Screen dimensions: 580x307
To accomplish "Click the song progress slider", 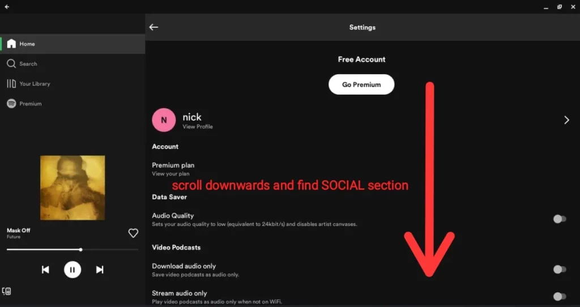I will click(x=72, y=250).
